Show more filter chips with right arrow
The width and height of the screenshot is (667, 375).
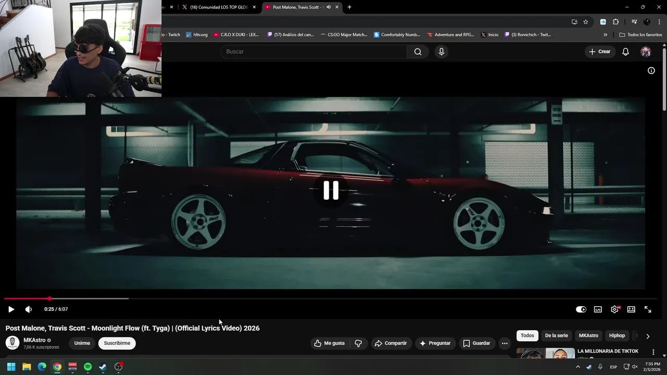pos(648,336)
